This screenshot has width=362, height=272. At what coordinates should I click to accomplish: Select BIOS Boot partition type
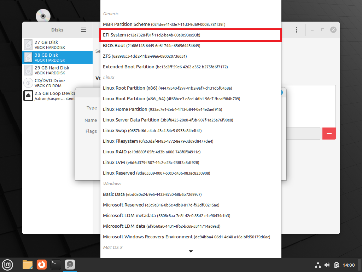click(x=191, y=46)
